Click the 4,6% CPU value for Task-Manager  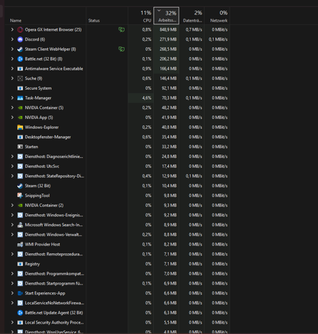pyautogui.click(x=147, y=98)
